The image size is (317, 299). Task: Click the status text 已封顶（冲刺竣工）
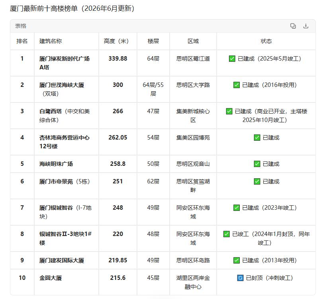point(270,278)
